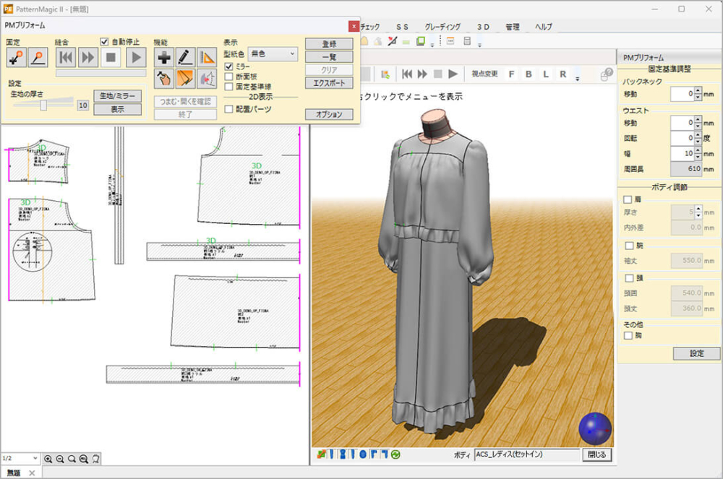Click the zoom-in magnifier in pattern view
The image size is (723, 479).
coord(48,459)
